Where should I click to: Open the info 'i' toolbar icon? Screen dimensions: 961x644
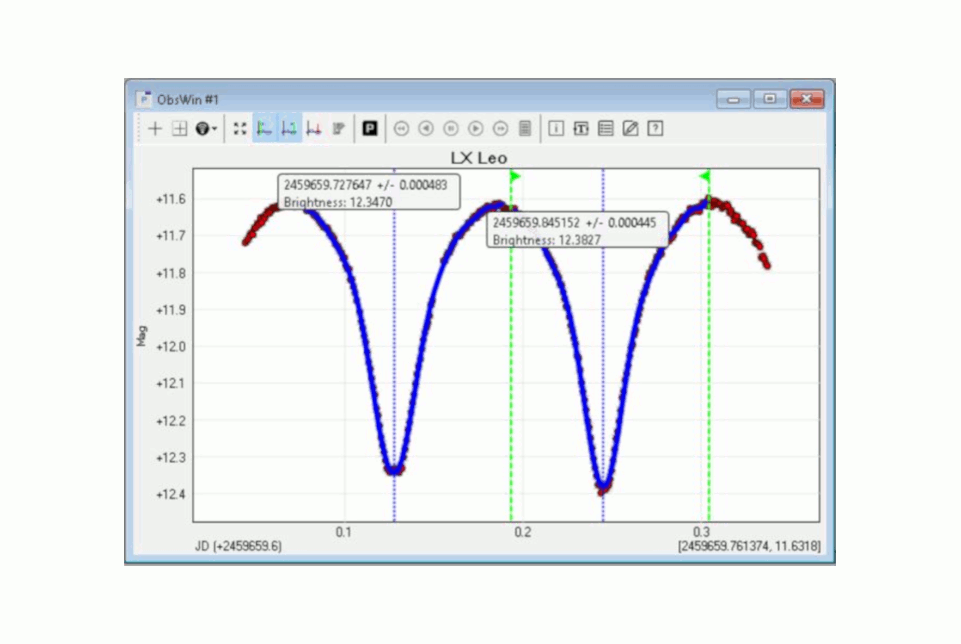556,129
